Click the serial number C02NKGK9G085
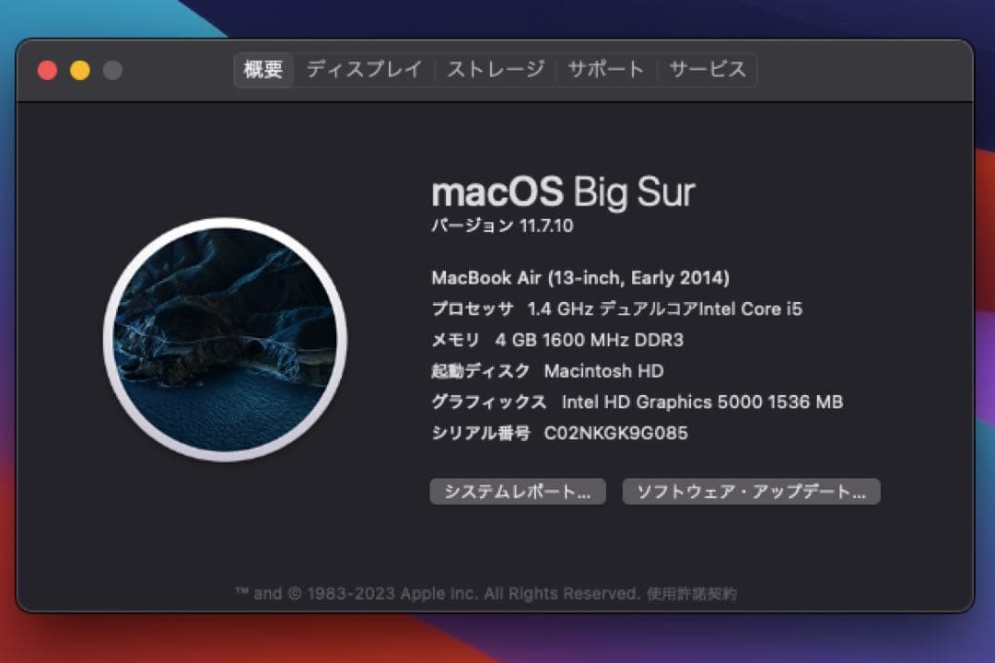 point(616,434)
